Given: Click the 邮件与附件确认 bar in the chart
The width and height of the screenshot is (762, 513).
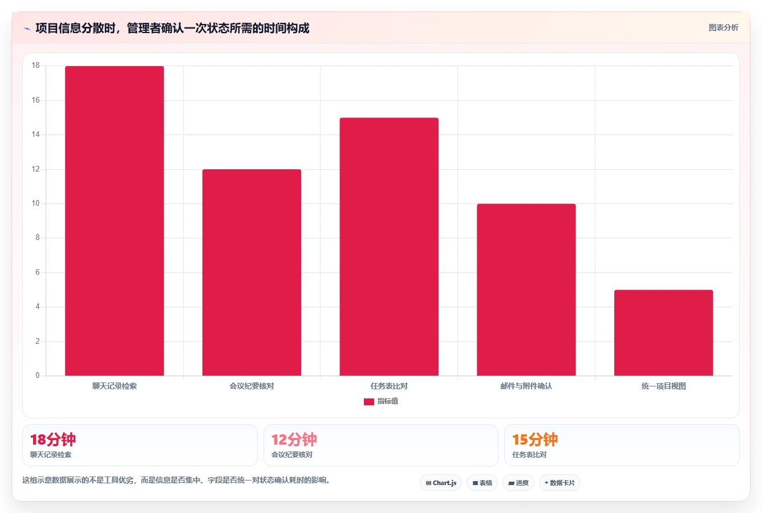Looking at the screenshot, I should pyautogui.click(x=526, y=290).
